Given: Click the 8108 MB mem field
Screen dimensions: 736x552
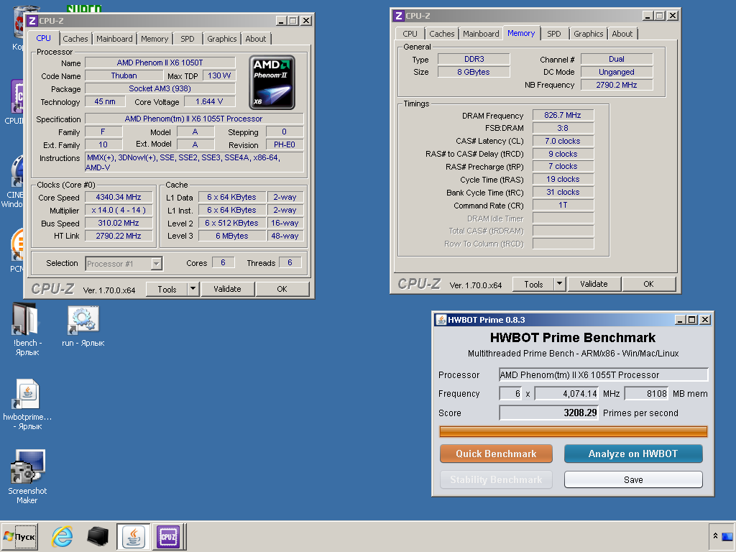Looking at the screenshot, I should [646, 394].
